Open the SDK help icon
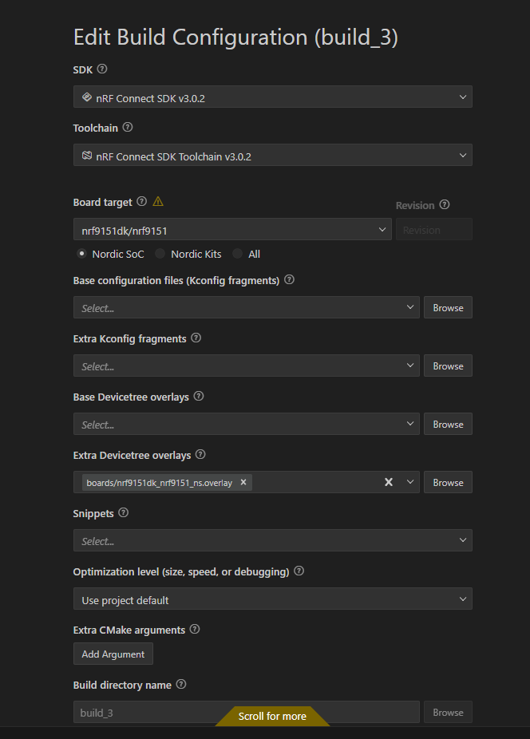Image resolution: width=530 pixels, height=739 pixels. (102, 69)
